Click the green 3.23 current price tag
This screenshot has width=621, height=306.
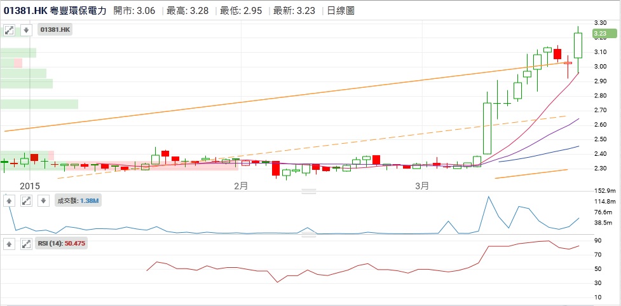tap(600, 34)
